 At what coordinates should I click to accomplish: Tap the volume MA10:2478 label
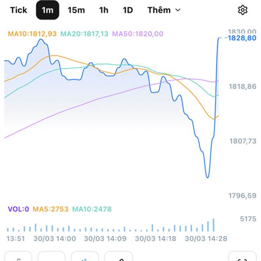92,209
